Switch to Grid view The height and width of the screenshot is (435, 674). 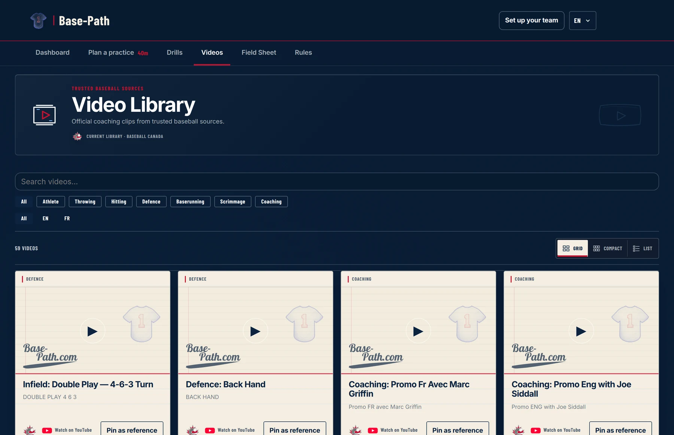tap(573, 248)
